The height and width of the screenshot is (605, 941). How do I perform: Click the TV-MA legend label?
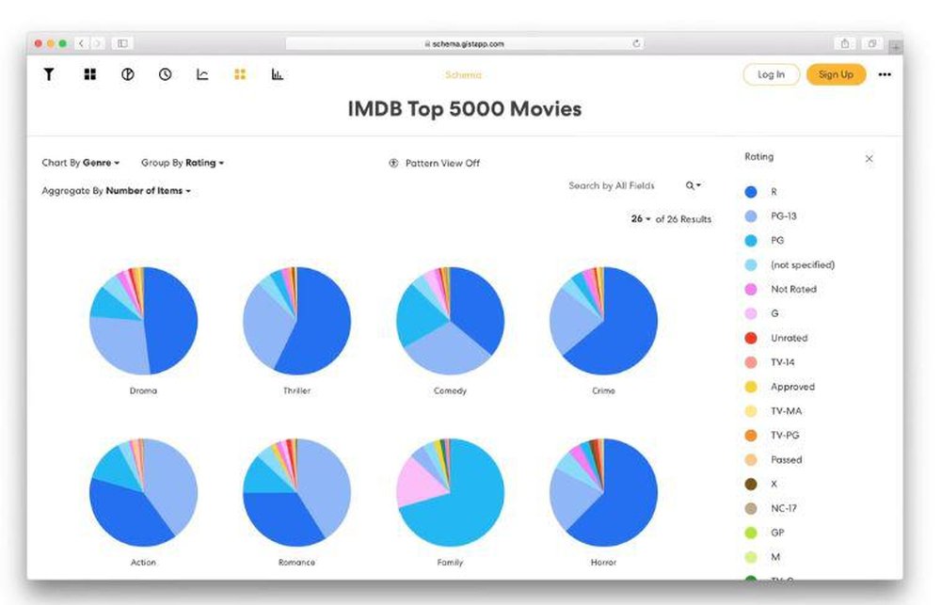786,411
